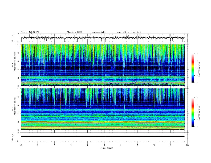Click the ch.1 spectrogram panel
Viewport: 211px width, 163px height.
click(103, 65)
